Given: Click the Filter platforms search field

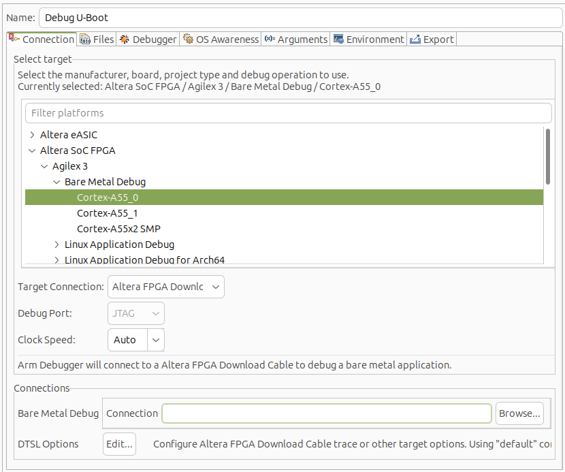Looking at the screenshot, I should coord(288,113).
